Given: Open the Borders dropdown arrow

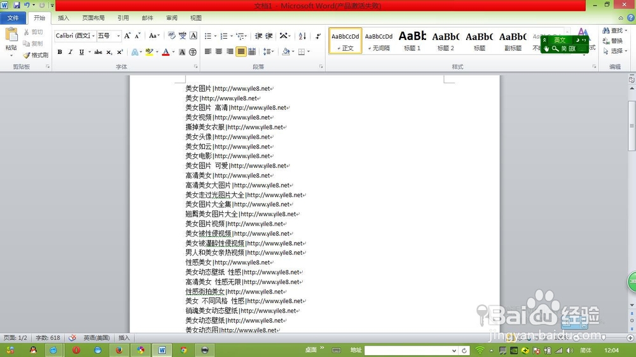Looking at the screenshot, I should tap(308, 51).
